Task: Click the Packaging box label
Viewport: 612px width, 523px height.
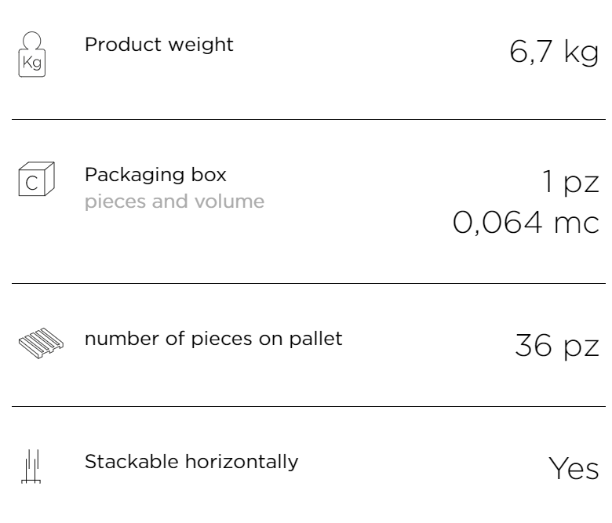Action: 155,175
